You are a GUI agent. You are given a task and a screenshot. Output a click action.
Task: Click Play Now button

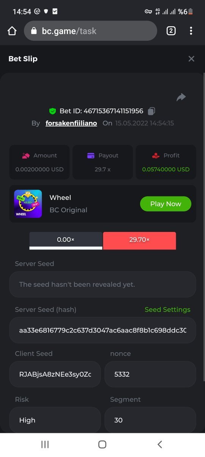[166, 204]
